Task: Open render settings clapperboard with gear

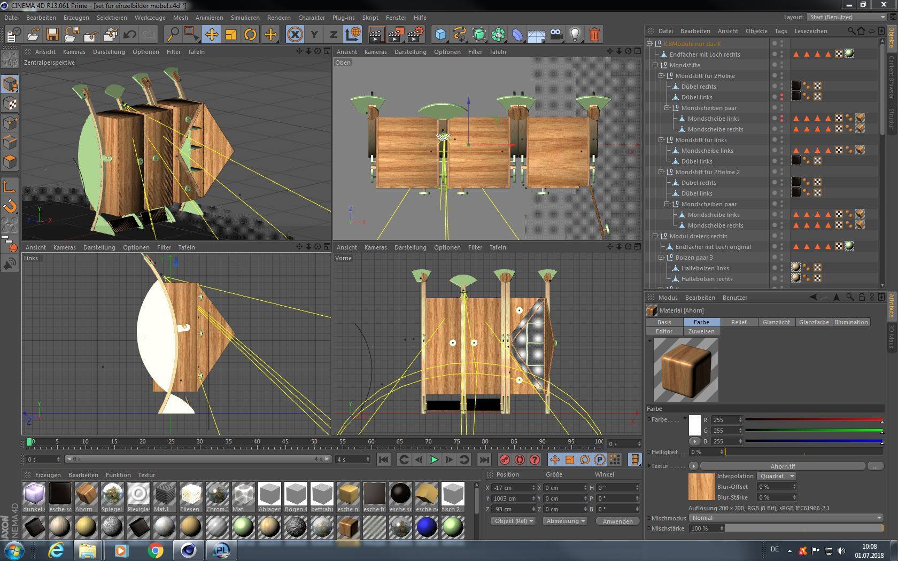Action: pos(415,35)
